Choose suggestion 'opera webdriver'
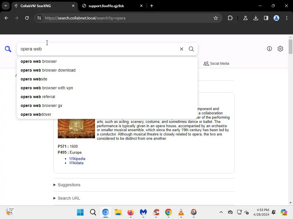293x219 pixels. tap(107, 114)
